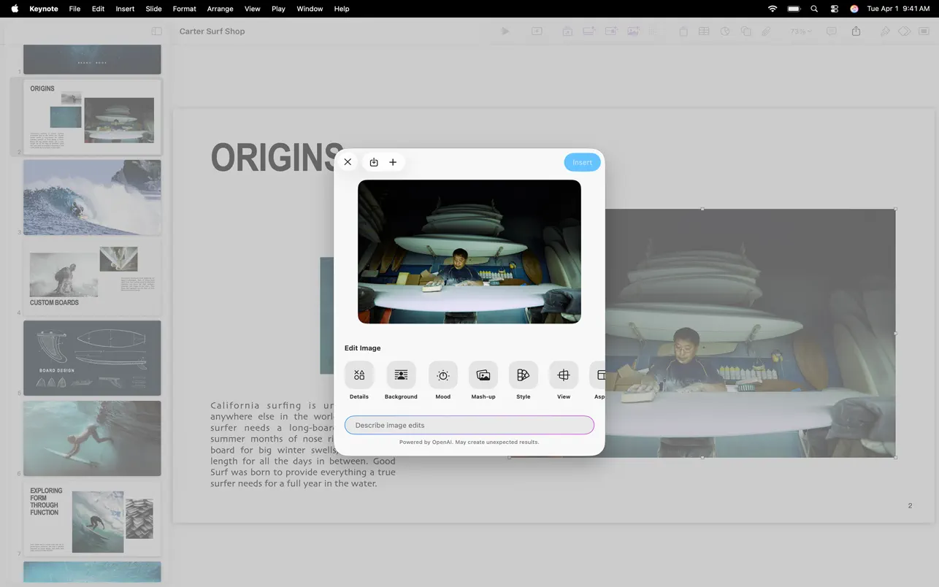Open the Arrange menu

[x=220, y=9]
